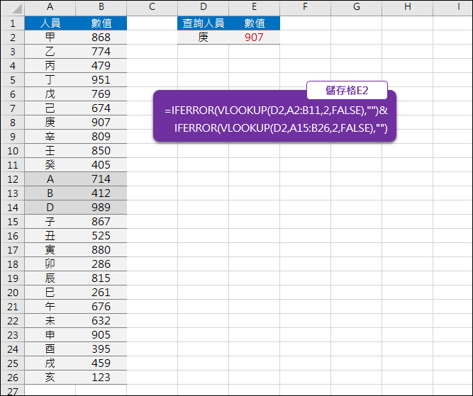This screenshot has height=396, width=473.
Task: Select column A header
Action: coord(50,8)
